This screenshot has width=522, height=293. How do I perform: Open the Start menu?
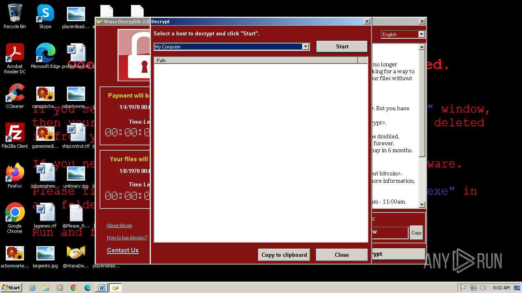click(11, 287)
